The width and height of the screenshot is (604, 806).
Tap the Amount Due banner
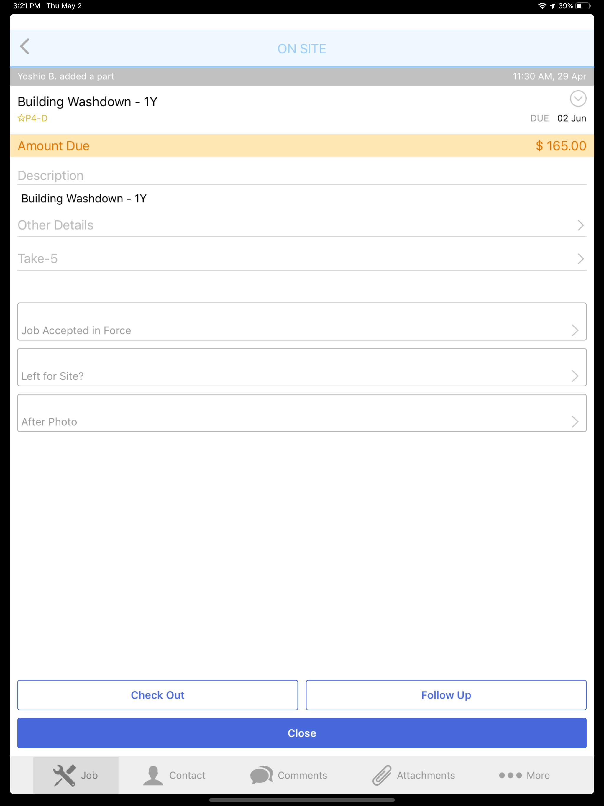(x=302, y=146)
